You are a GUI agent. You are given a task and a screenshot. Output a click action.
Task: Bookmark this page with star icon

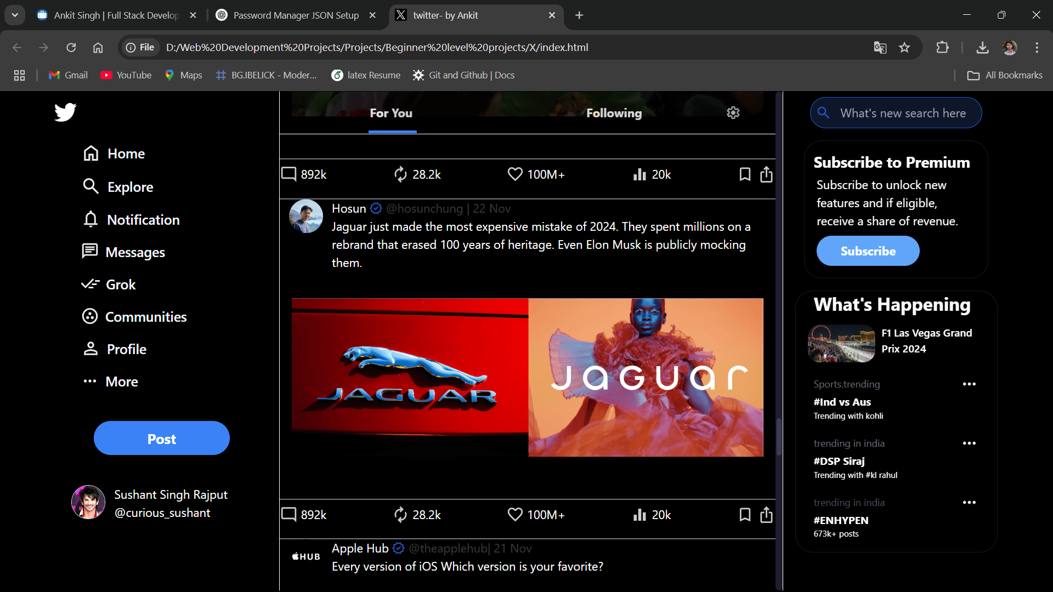pos(904,48)
